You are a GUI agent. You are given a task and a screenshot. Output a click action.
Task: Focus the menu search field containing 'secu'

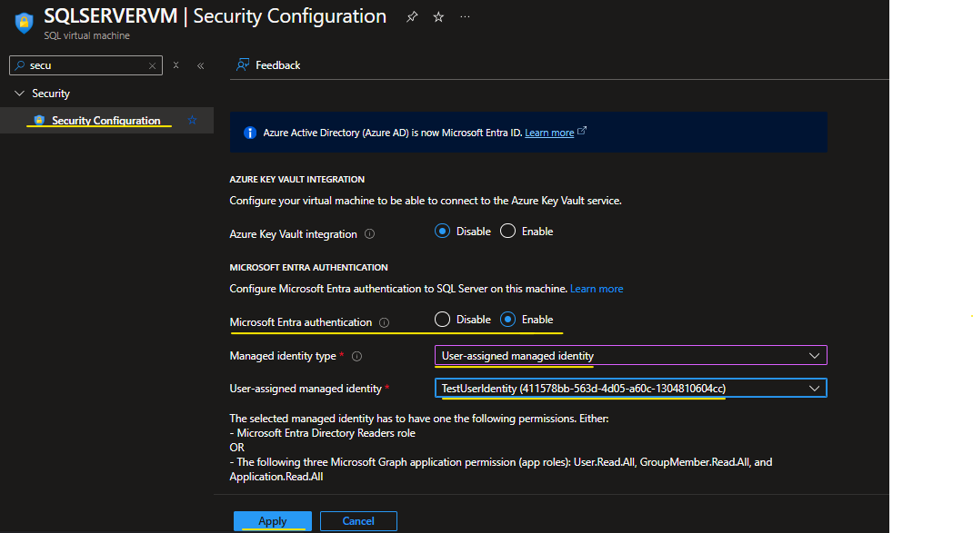coord(85,65)
